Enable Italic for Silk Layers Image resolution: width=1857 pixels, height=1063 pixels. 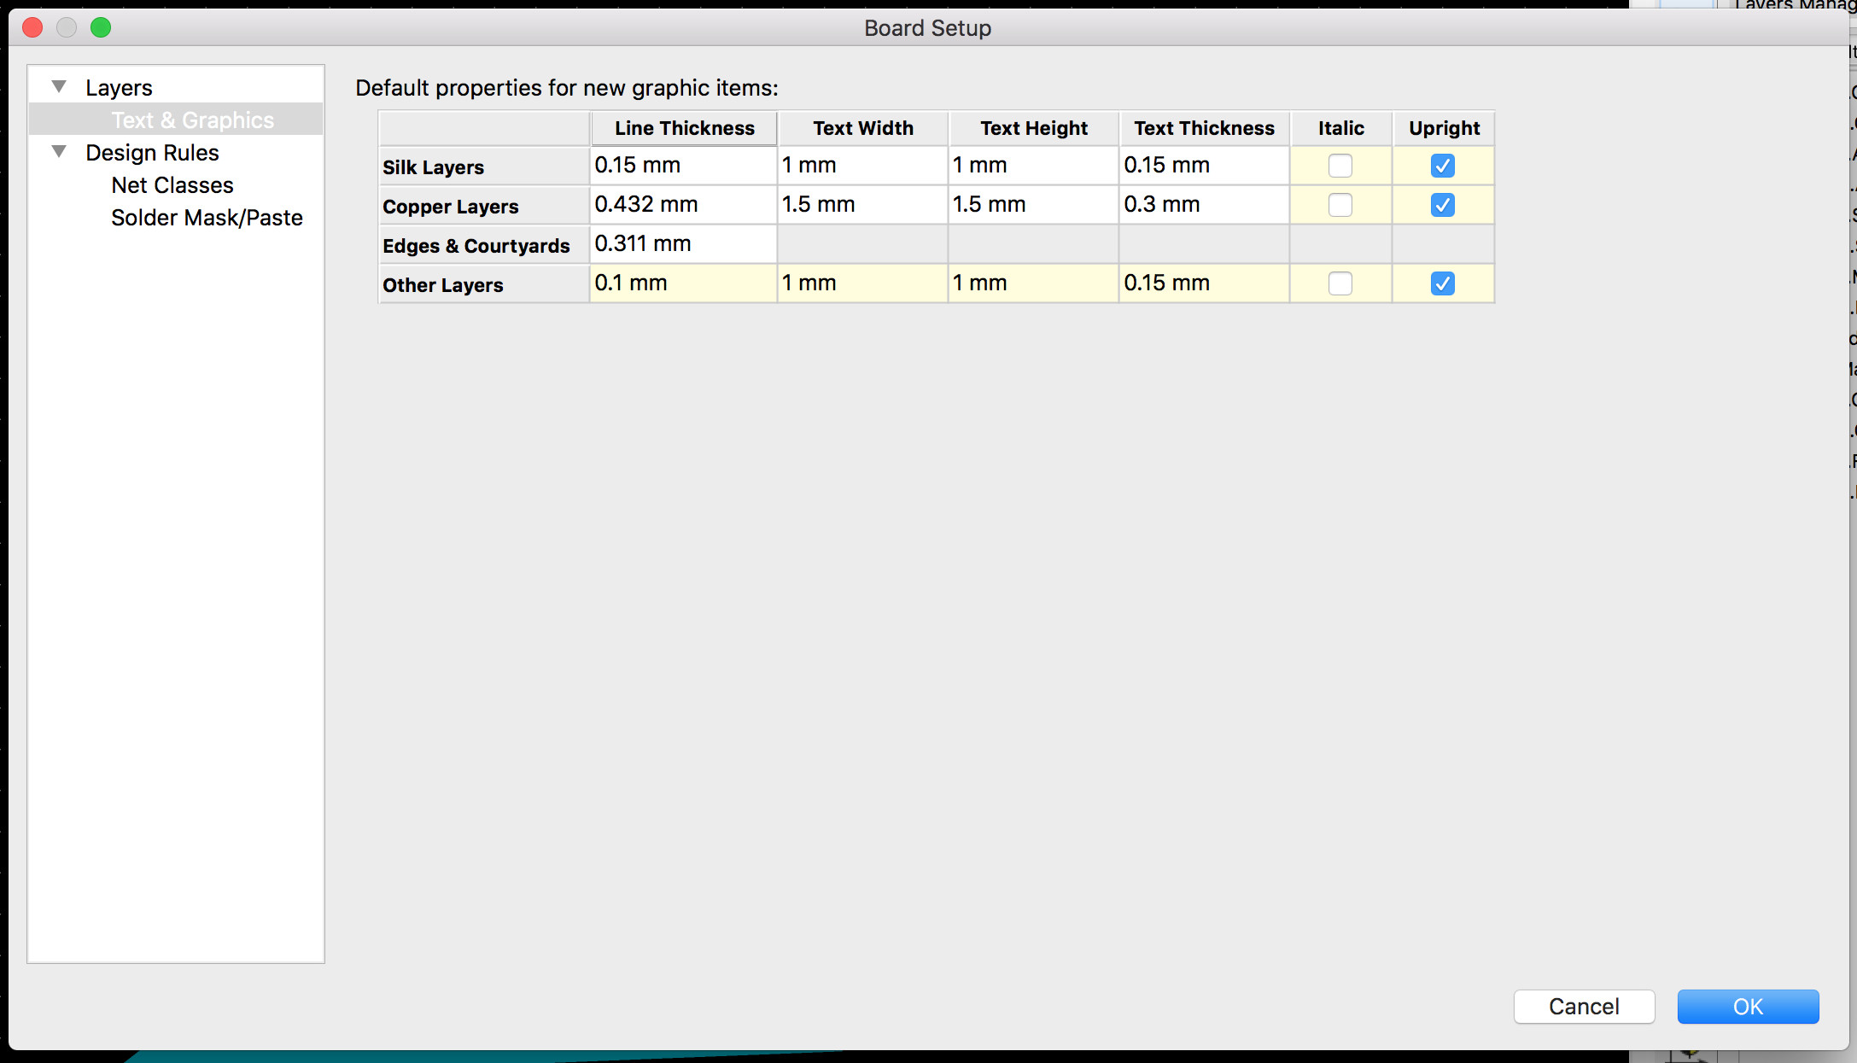point(1340,166)
